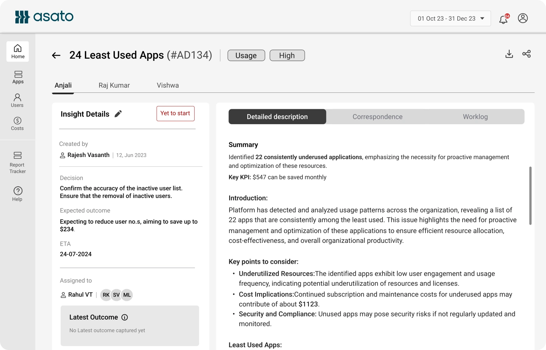The image size is (546, 350).
Task: Go back with the left arrow
Action: pyautogui.click(x=56, y=55)
